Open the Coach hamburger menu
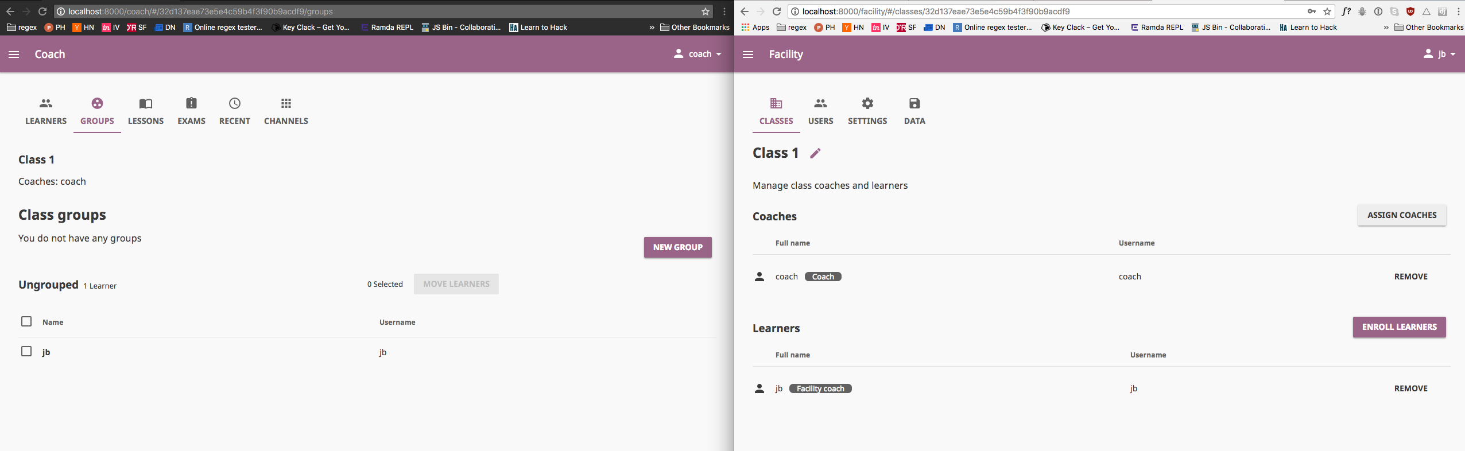 (x=14, y=54)
